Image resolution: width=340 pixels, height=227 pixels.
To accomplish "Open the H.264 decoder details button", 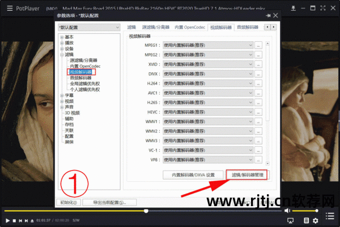I will [258, 84].
